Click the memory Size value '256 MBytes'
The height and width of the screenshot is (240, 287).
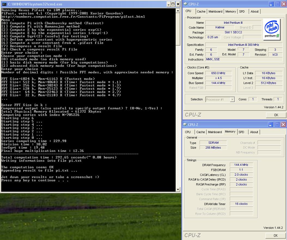[x=213, y=148]
